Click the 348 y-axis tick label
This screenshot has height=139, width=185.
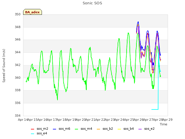18,27
